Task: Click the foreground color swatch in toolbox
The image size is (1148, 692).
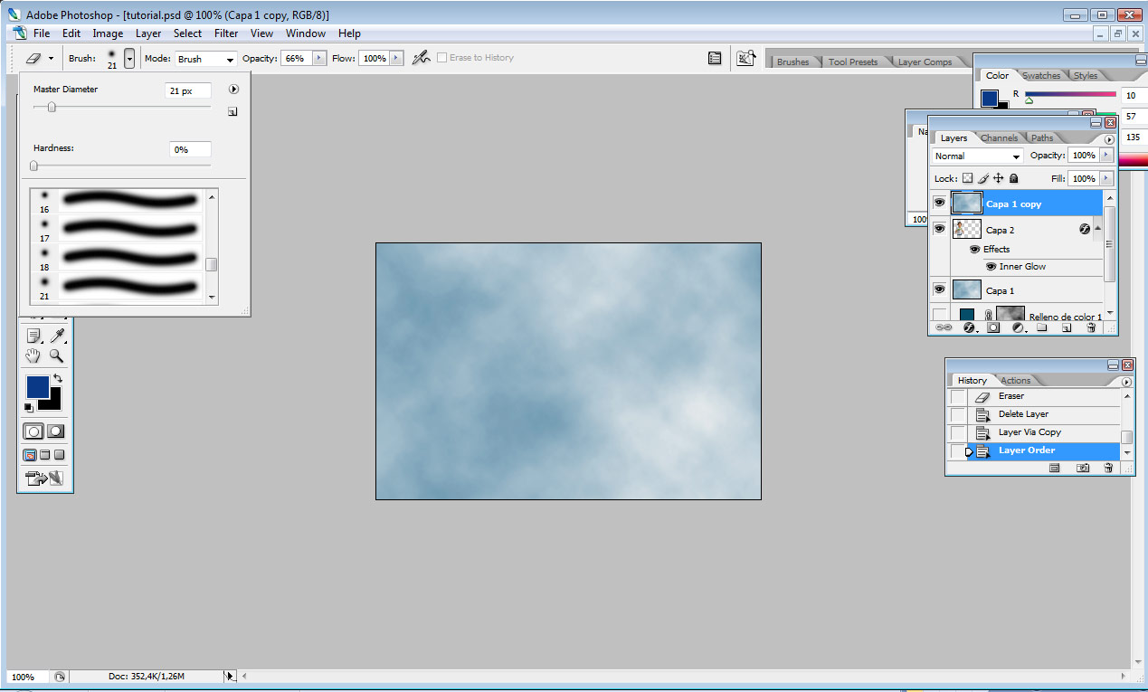Action: 37,386
